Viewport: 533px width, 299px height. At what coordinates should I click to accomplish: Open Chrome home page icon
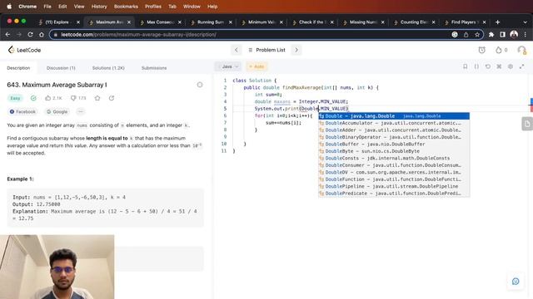(42, 35)
